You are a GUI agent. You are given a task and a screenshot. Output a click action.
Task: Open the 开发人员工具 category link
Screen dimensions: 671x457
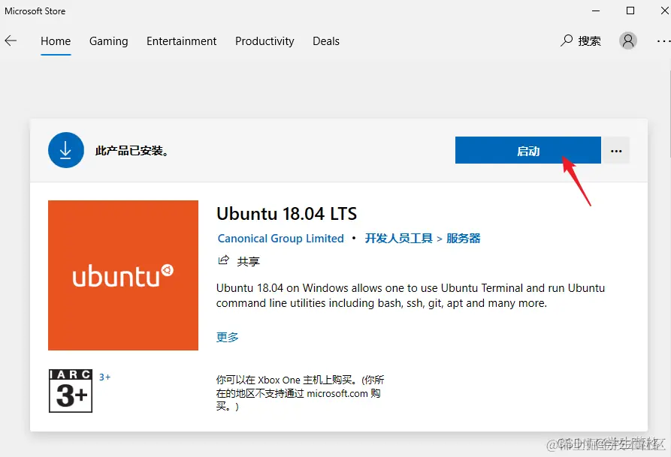click(398, 238)
